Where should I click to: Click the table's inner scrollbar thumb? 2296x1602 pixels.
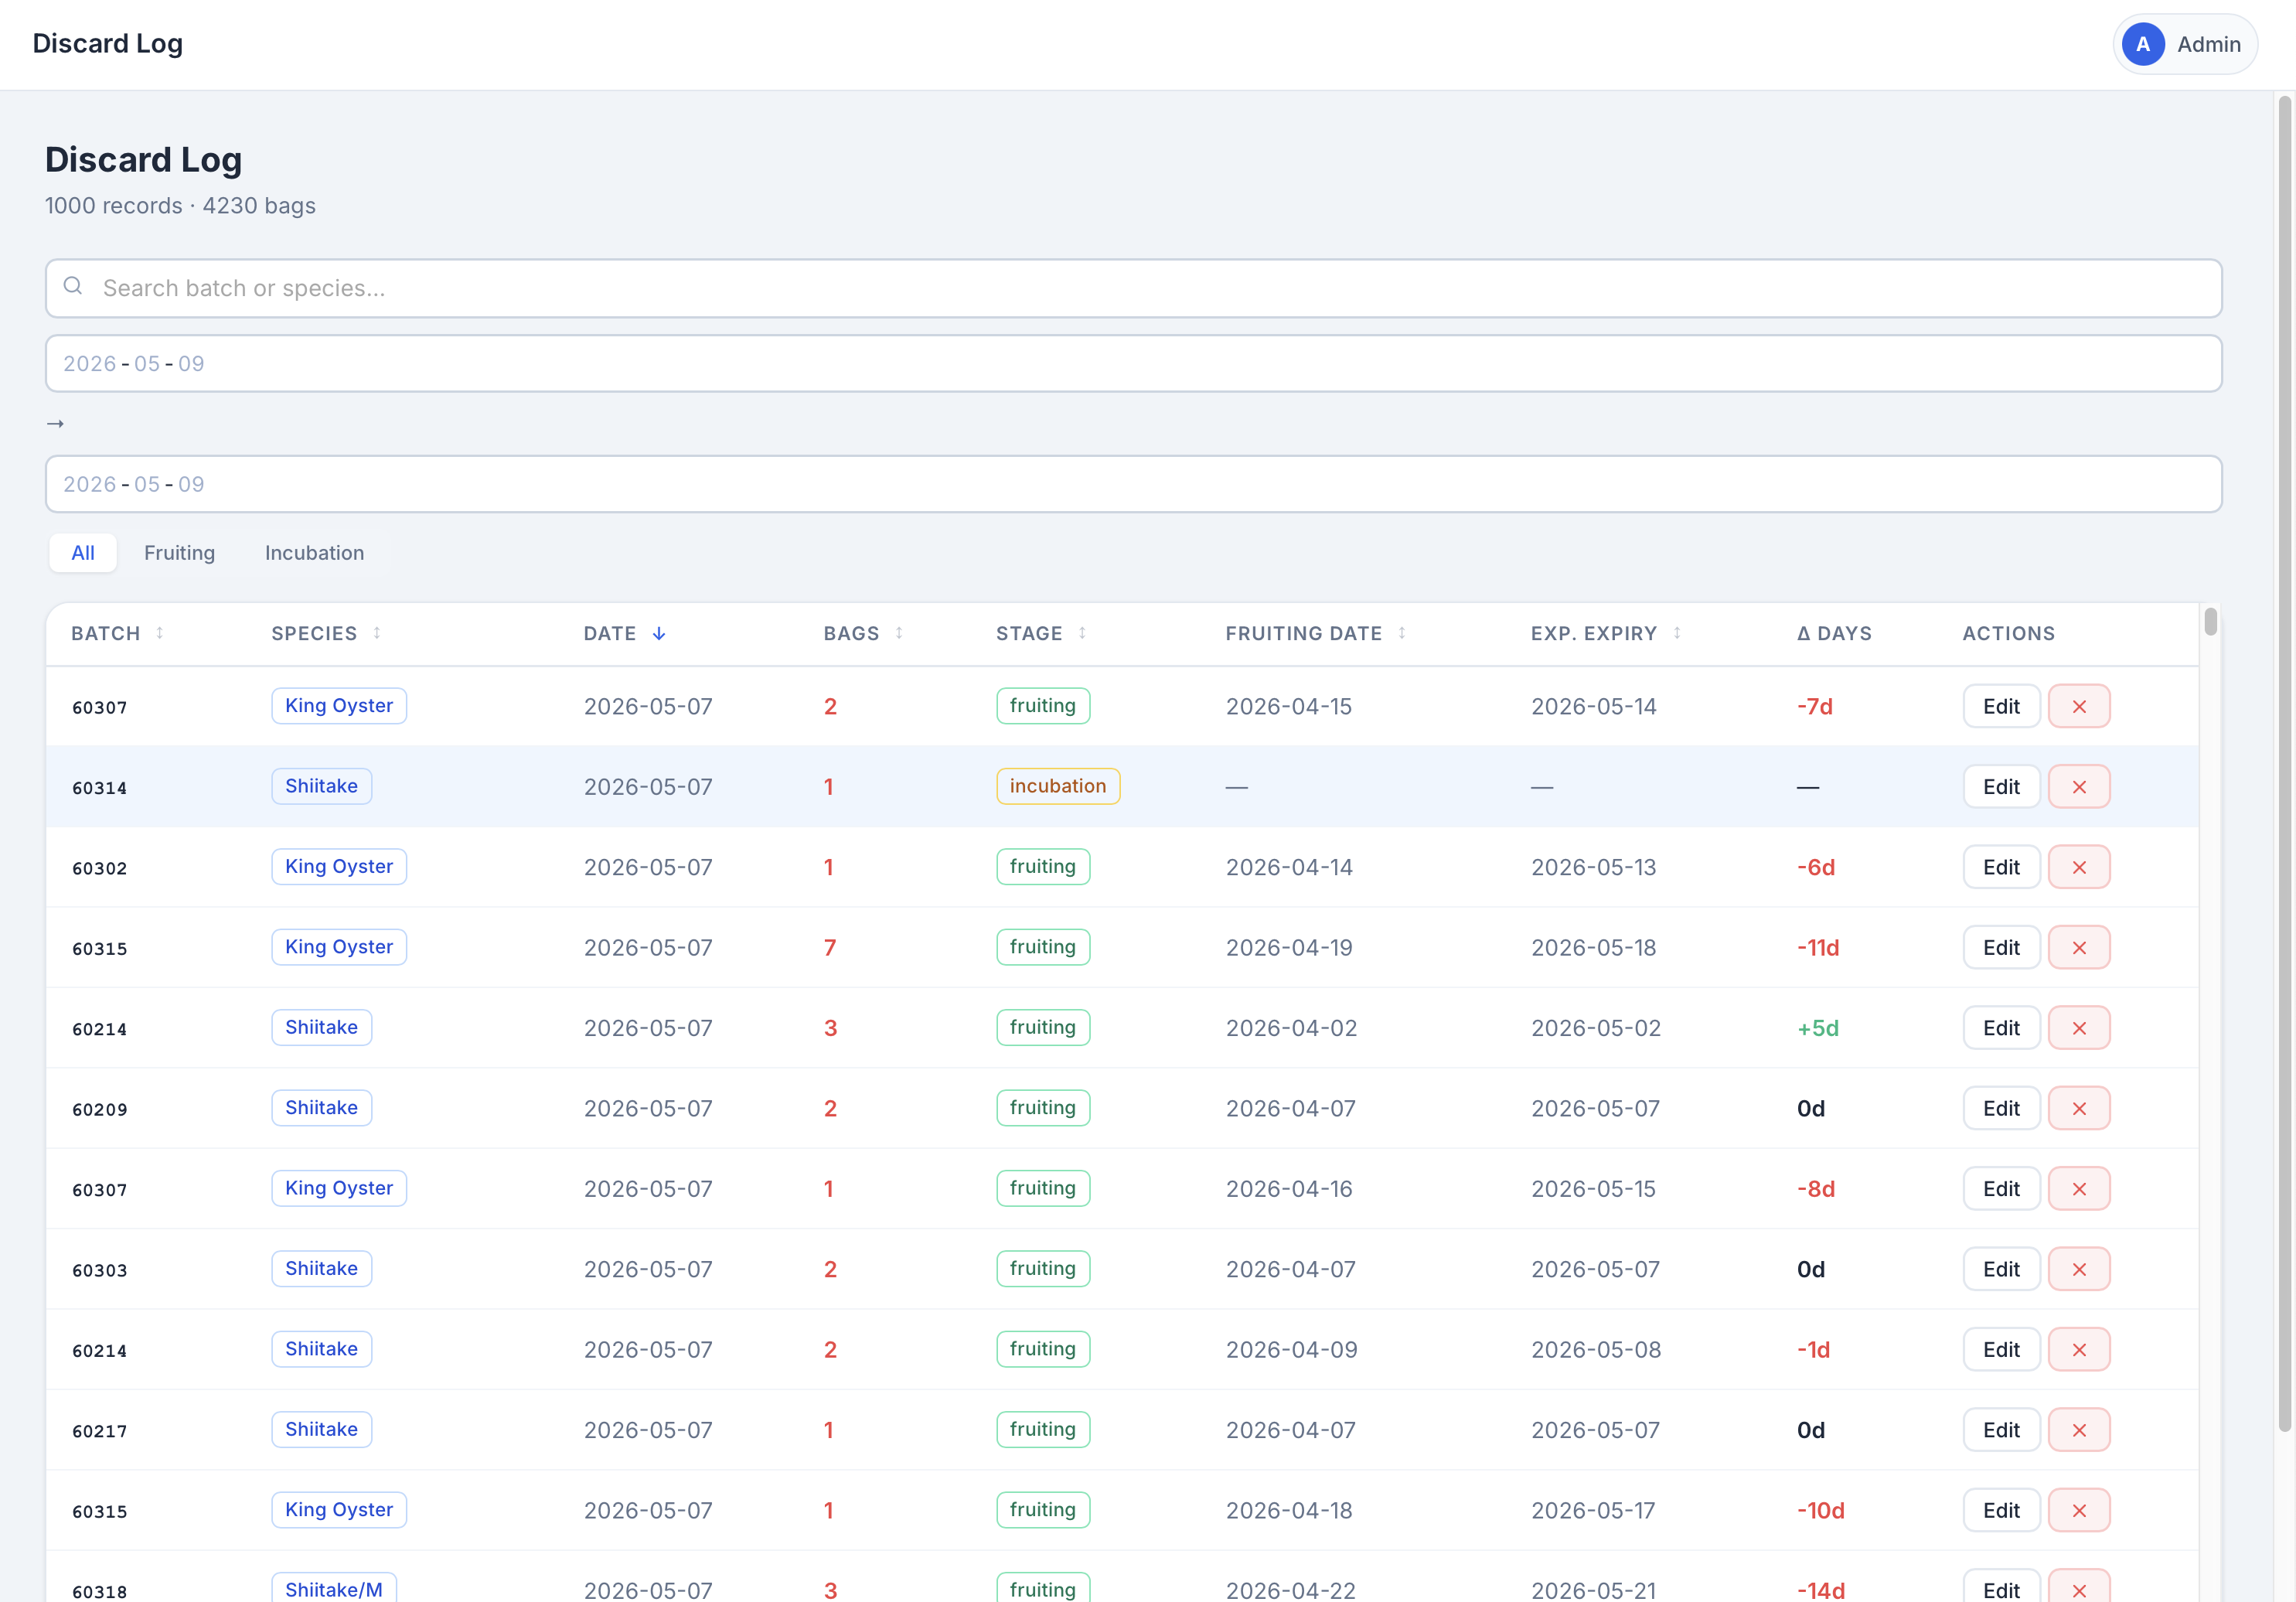tap(2210, 621)
